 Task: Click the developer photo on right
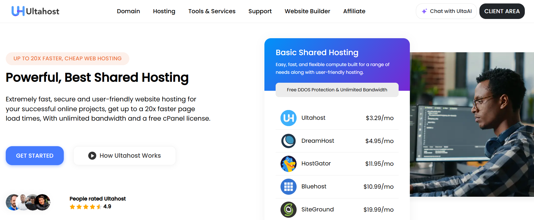(x=472, y=124)
